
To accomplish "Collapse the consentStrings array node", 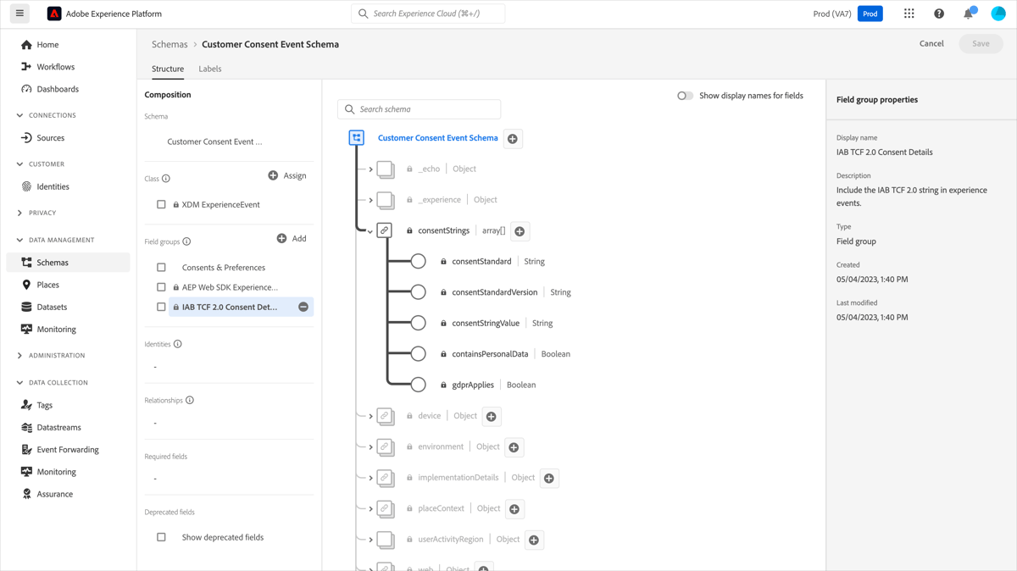I will pyautogui.click(x=371, y=230).
